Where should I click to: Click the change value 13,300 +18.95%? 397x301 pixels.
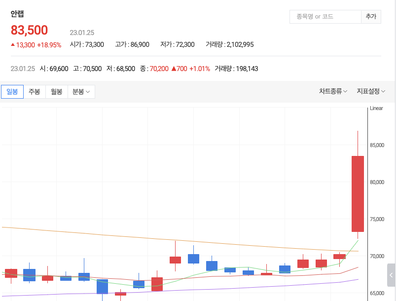pos(36,45)
